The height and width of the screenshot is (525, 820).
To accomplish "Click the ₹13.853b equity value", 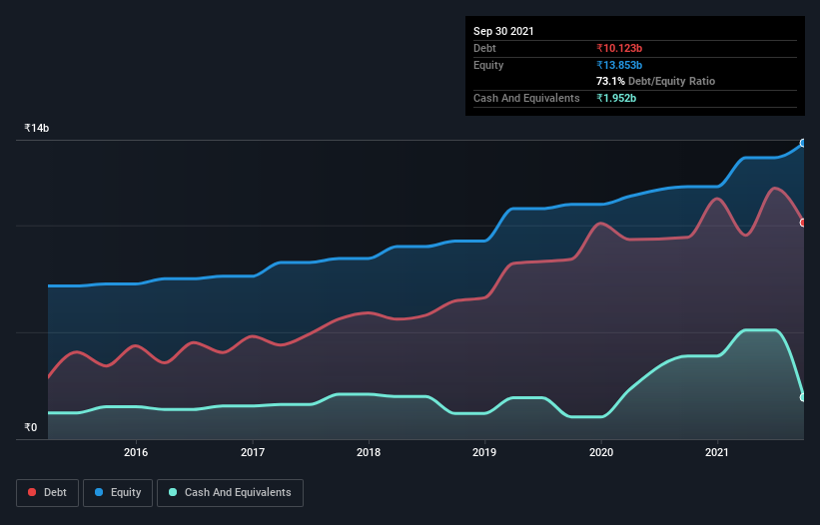I will [x=619, y=65].
